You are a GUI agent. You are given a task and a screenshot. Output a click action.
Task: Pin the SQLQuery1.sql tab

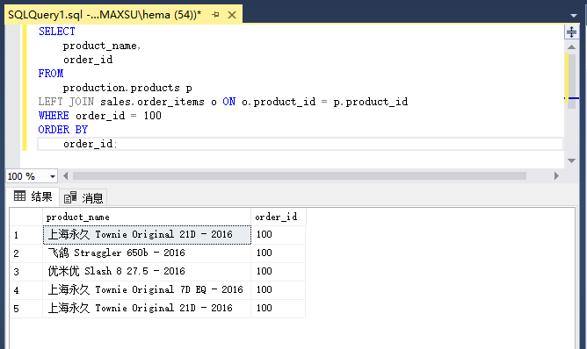pyautogui.click(x=215, y=15)
